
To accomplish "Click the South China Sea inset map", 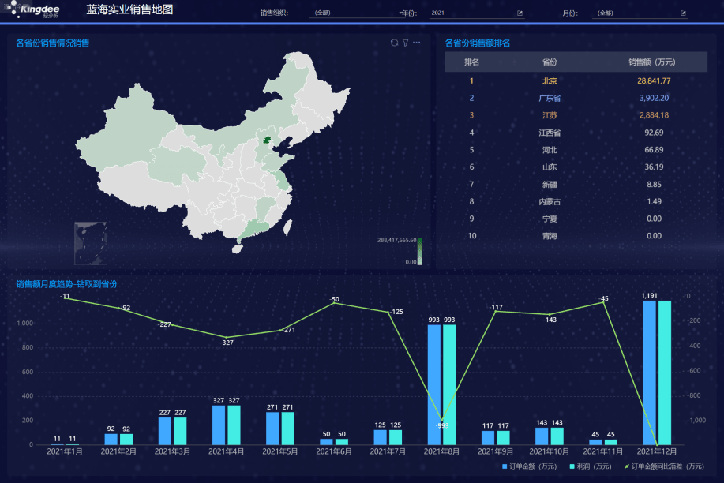I will (x=91, y=243).
